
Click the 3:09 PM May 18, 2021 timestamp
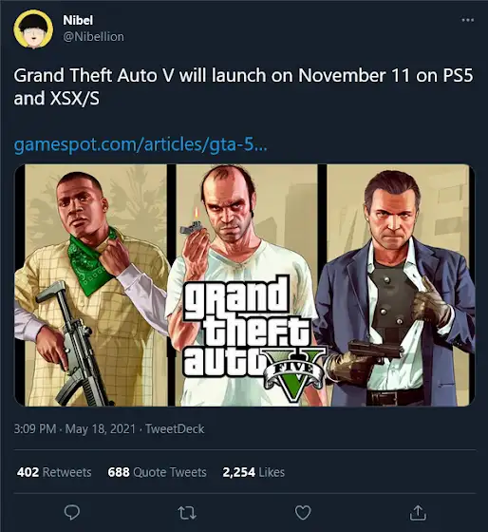coord(75,428)
